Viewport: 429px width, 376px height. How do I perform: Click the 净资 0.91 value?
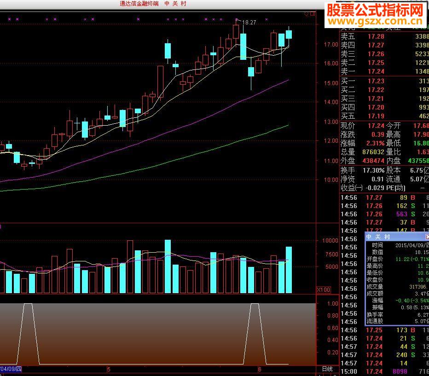tap(377, 179)
